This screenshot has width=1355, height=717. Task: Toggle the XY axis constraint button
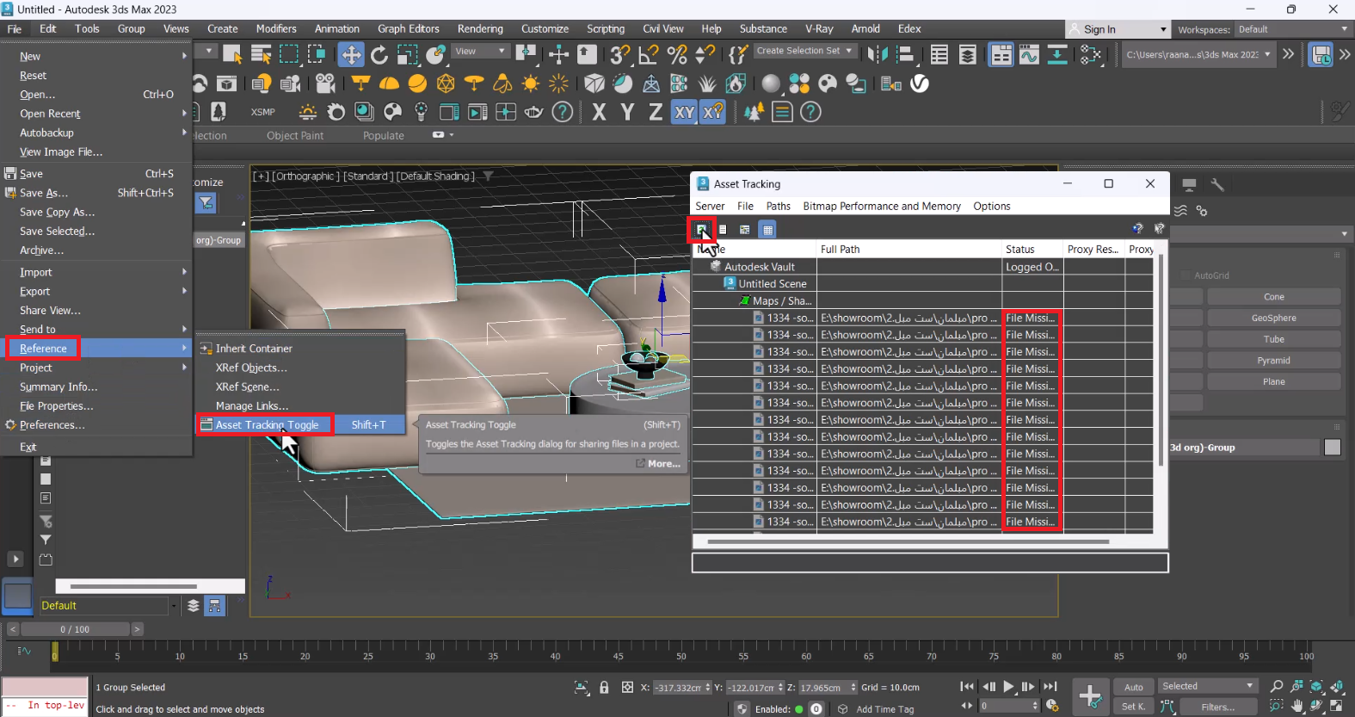point(684,112)
